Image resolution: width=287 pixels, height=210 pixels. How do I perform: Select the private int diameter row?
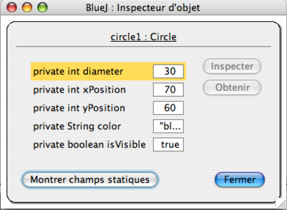[108, 71]
